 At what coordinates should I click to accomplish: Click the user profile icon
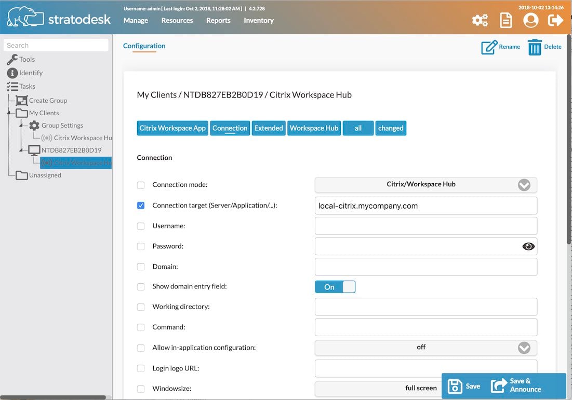tap(530, 20)
